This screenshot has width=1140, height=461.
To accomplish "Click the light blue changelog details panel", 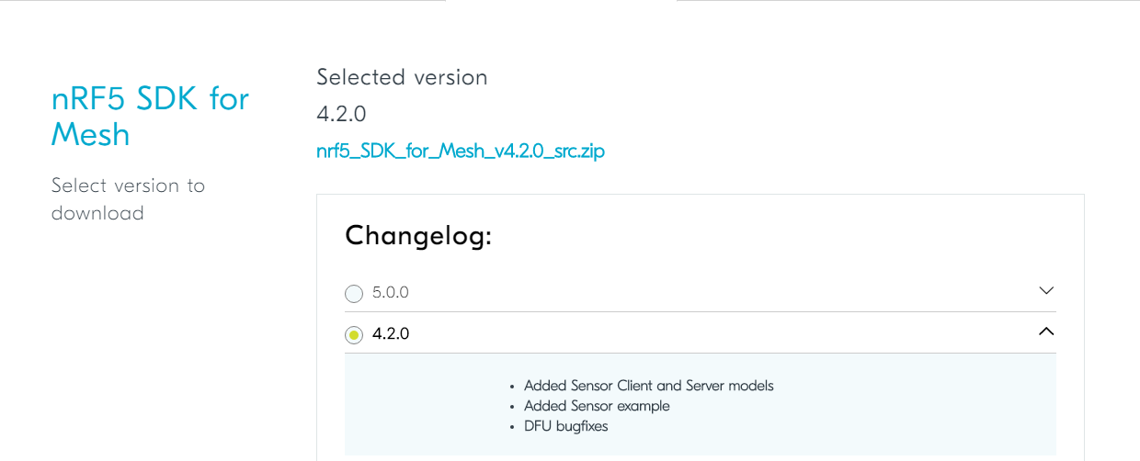I will [x=701, y=405].
